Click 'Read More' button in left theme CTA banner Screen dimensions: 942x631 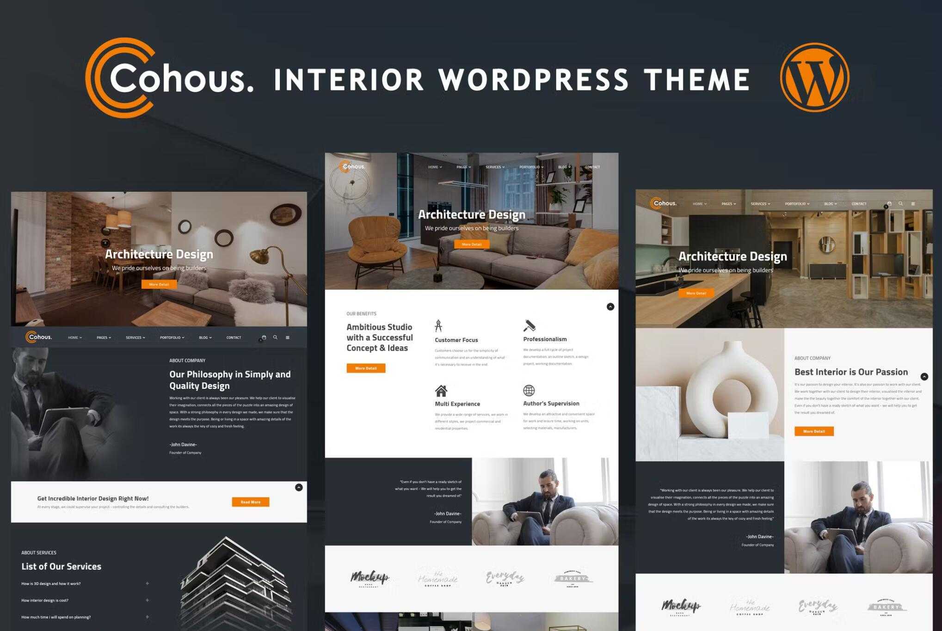click(250, 502)
